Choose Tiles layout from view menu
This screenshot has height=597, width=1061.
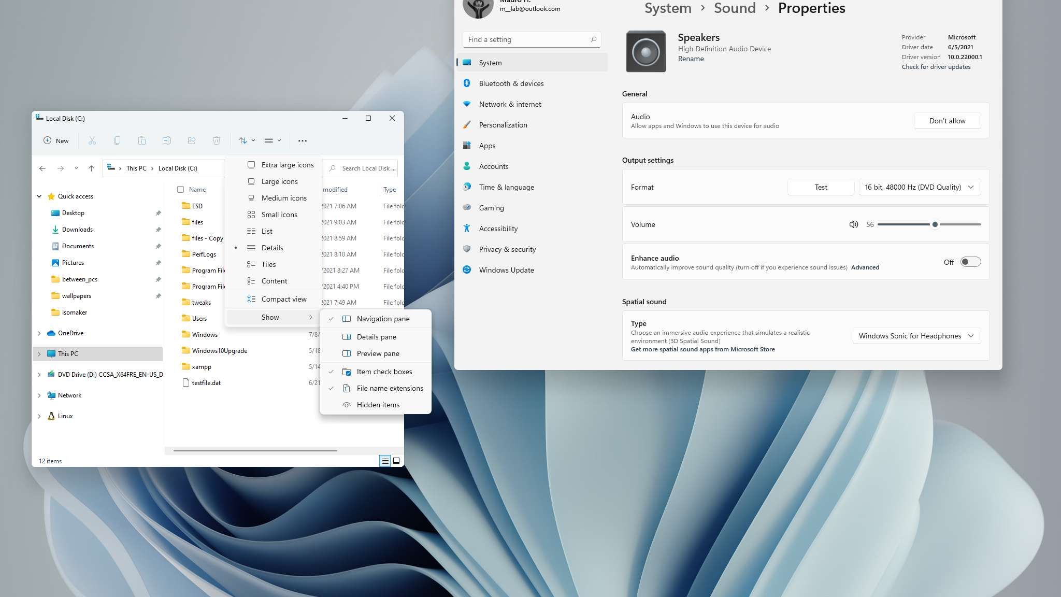coord(268,264)
